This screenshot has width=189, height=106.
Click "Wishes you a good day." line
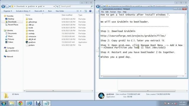tap(115, 57)
